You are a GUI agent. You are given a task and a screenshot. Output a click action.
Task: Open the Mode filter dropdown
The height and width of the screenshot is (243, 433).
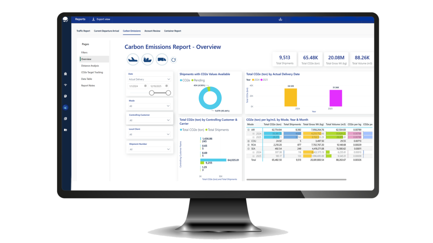[149, 106]
